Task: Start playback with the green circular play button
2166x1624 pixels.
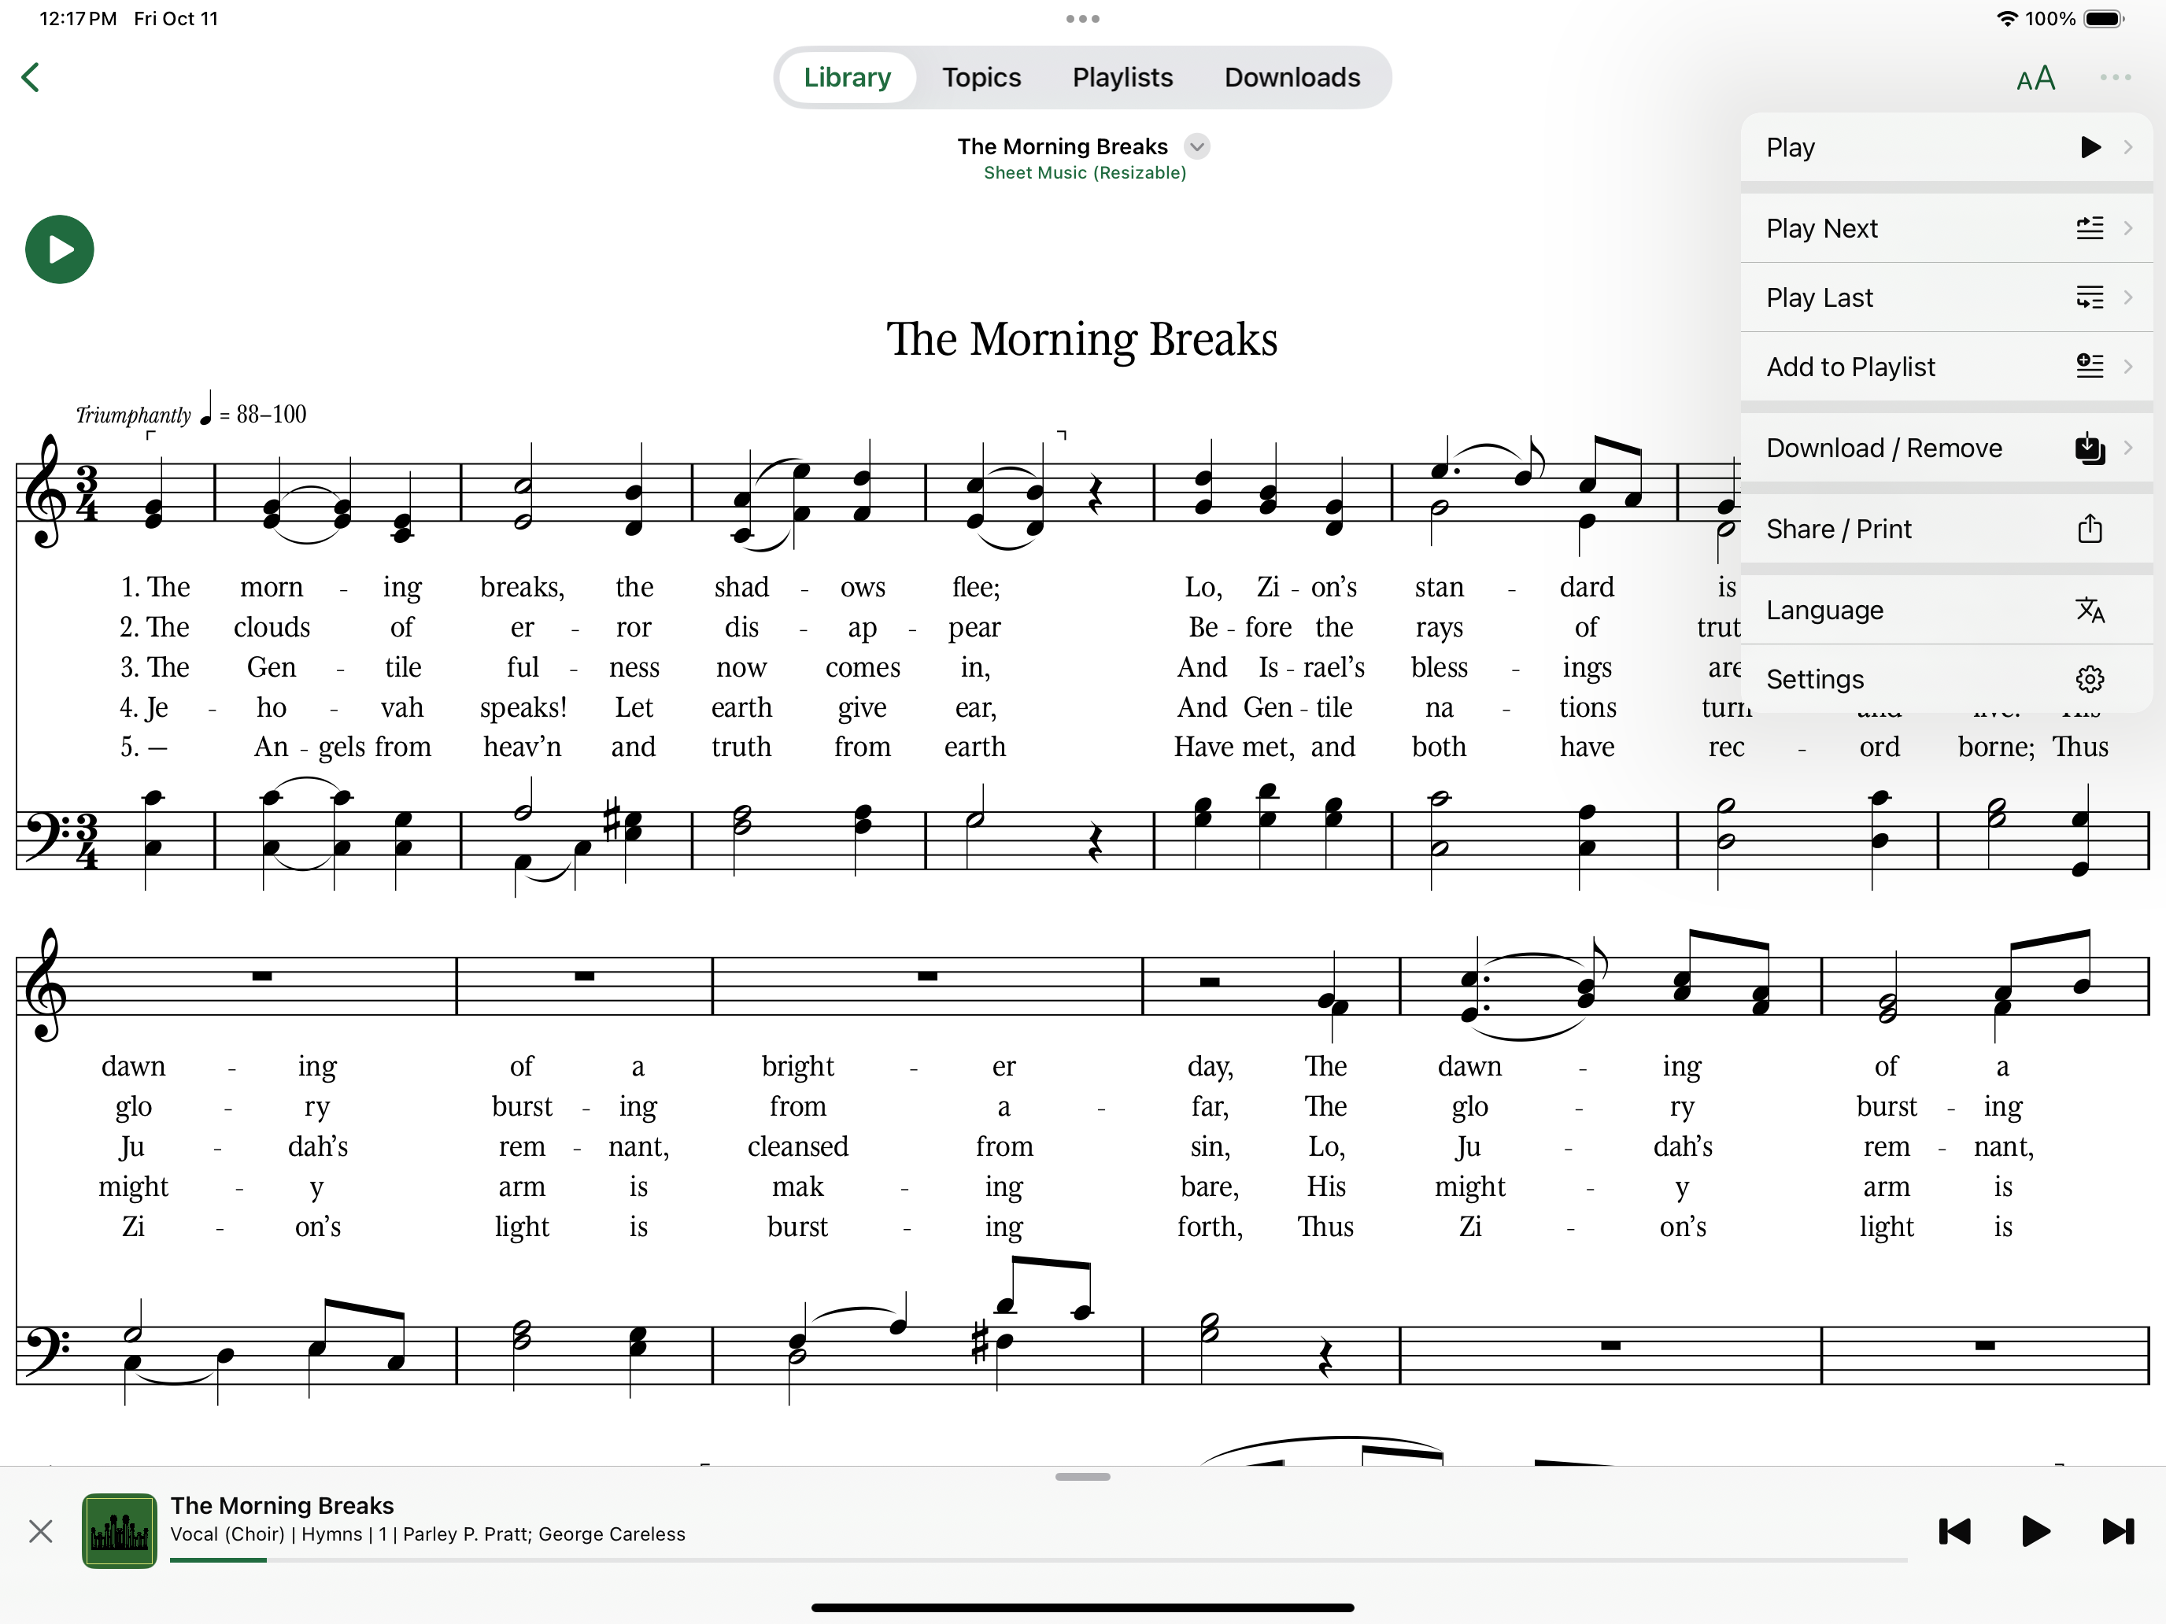Action: (x=60, y=249)
